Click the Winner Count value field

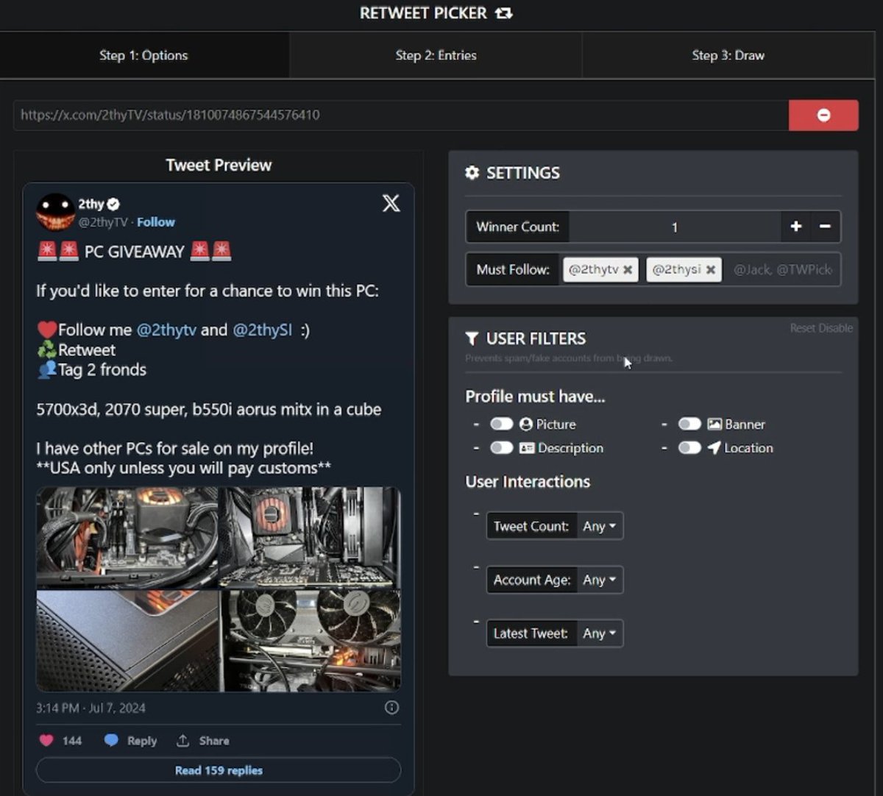675,227
